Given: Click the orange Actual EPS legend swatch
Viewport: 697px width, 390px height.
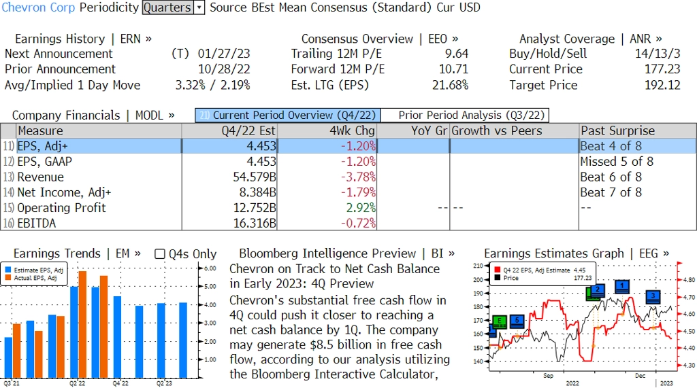Looking at the screenshot, I should click(x=8, y=278).
